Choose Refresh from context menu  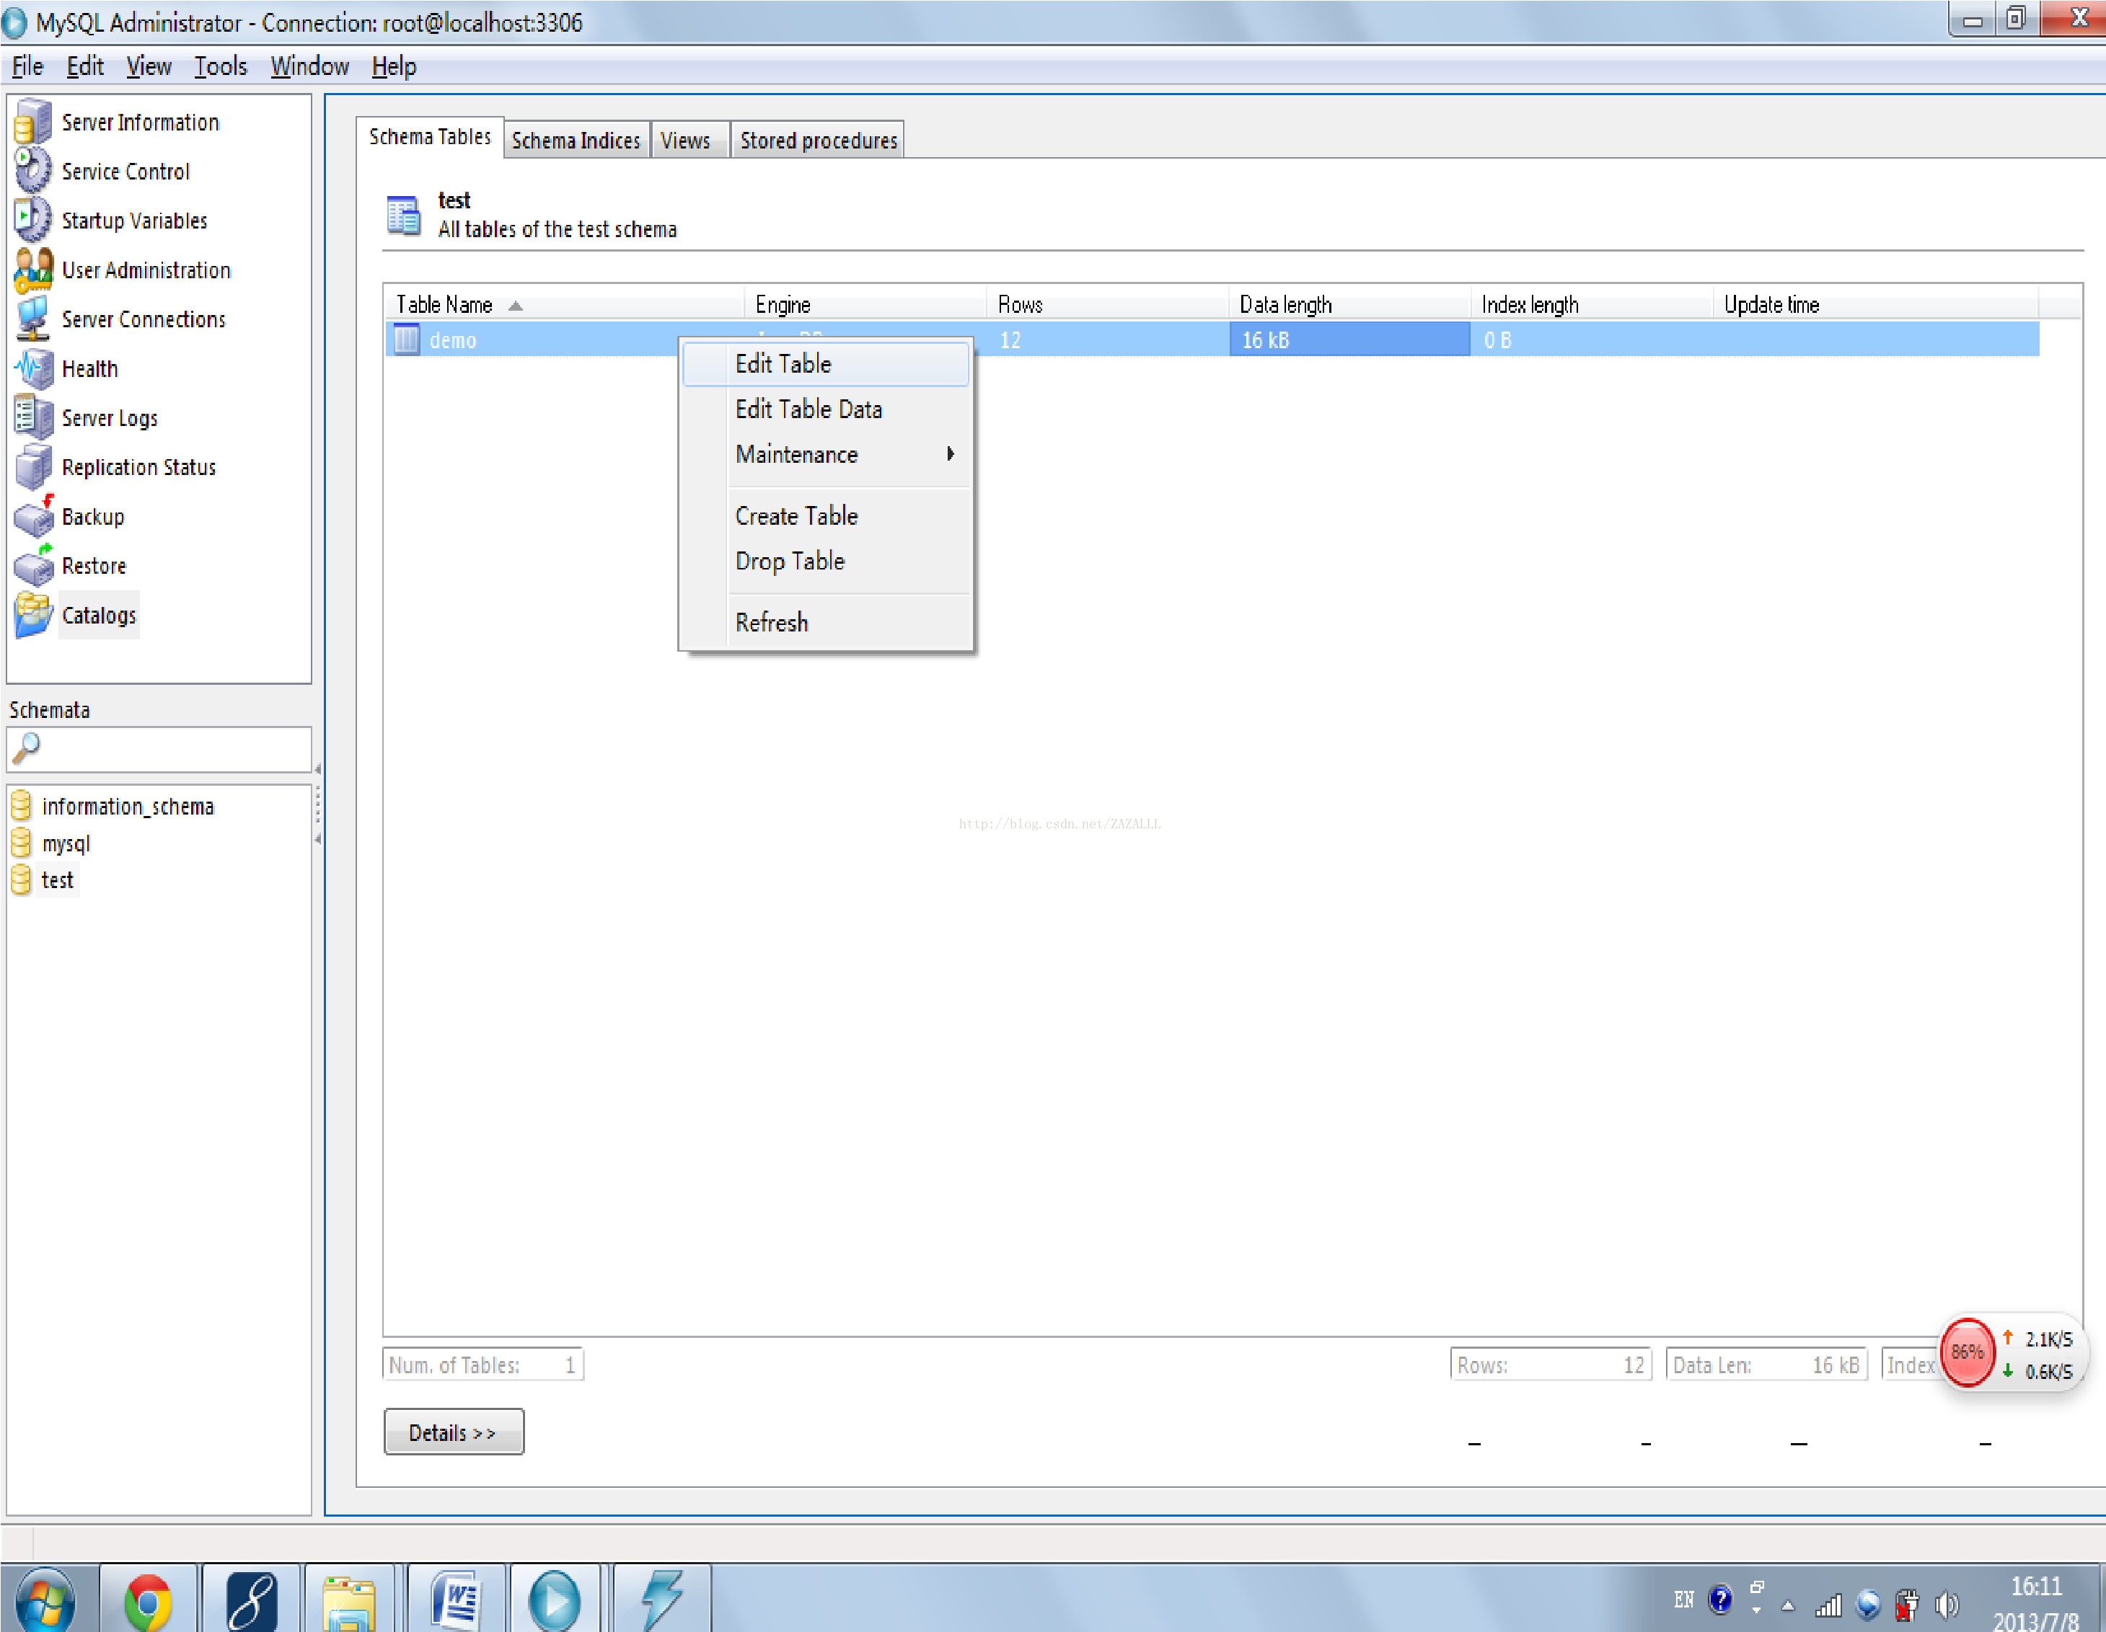tap(825, 623)
